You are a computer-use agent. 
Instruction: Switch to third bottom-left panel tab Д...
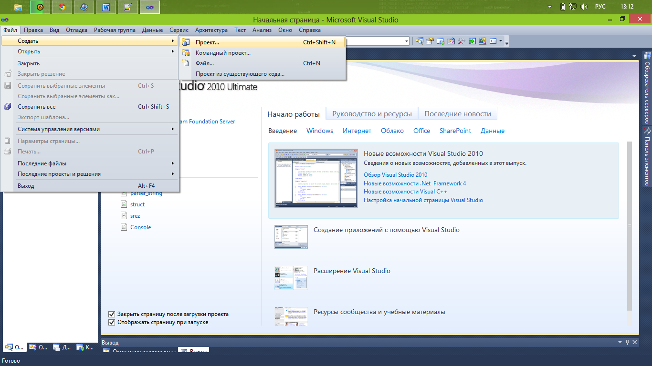click(x=62, y=347)
